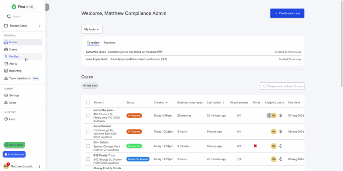Click the Extra Resources button
The image size is (343, 171).
click(x=14, y=154)
